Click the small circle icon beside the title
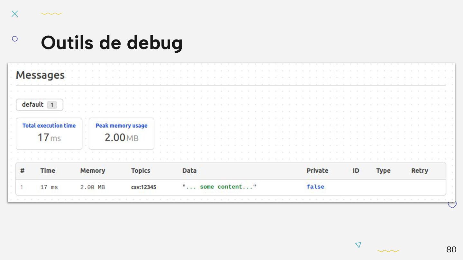463x260 pixels. pyautogui.click(x=15, y=39)
